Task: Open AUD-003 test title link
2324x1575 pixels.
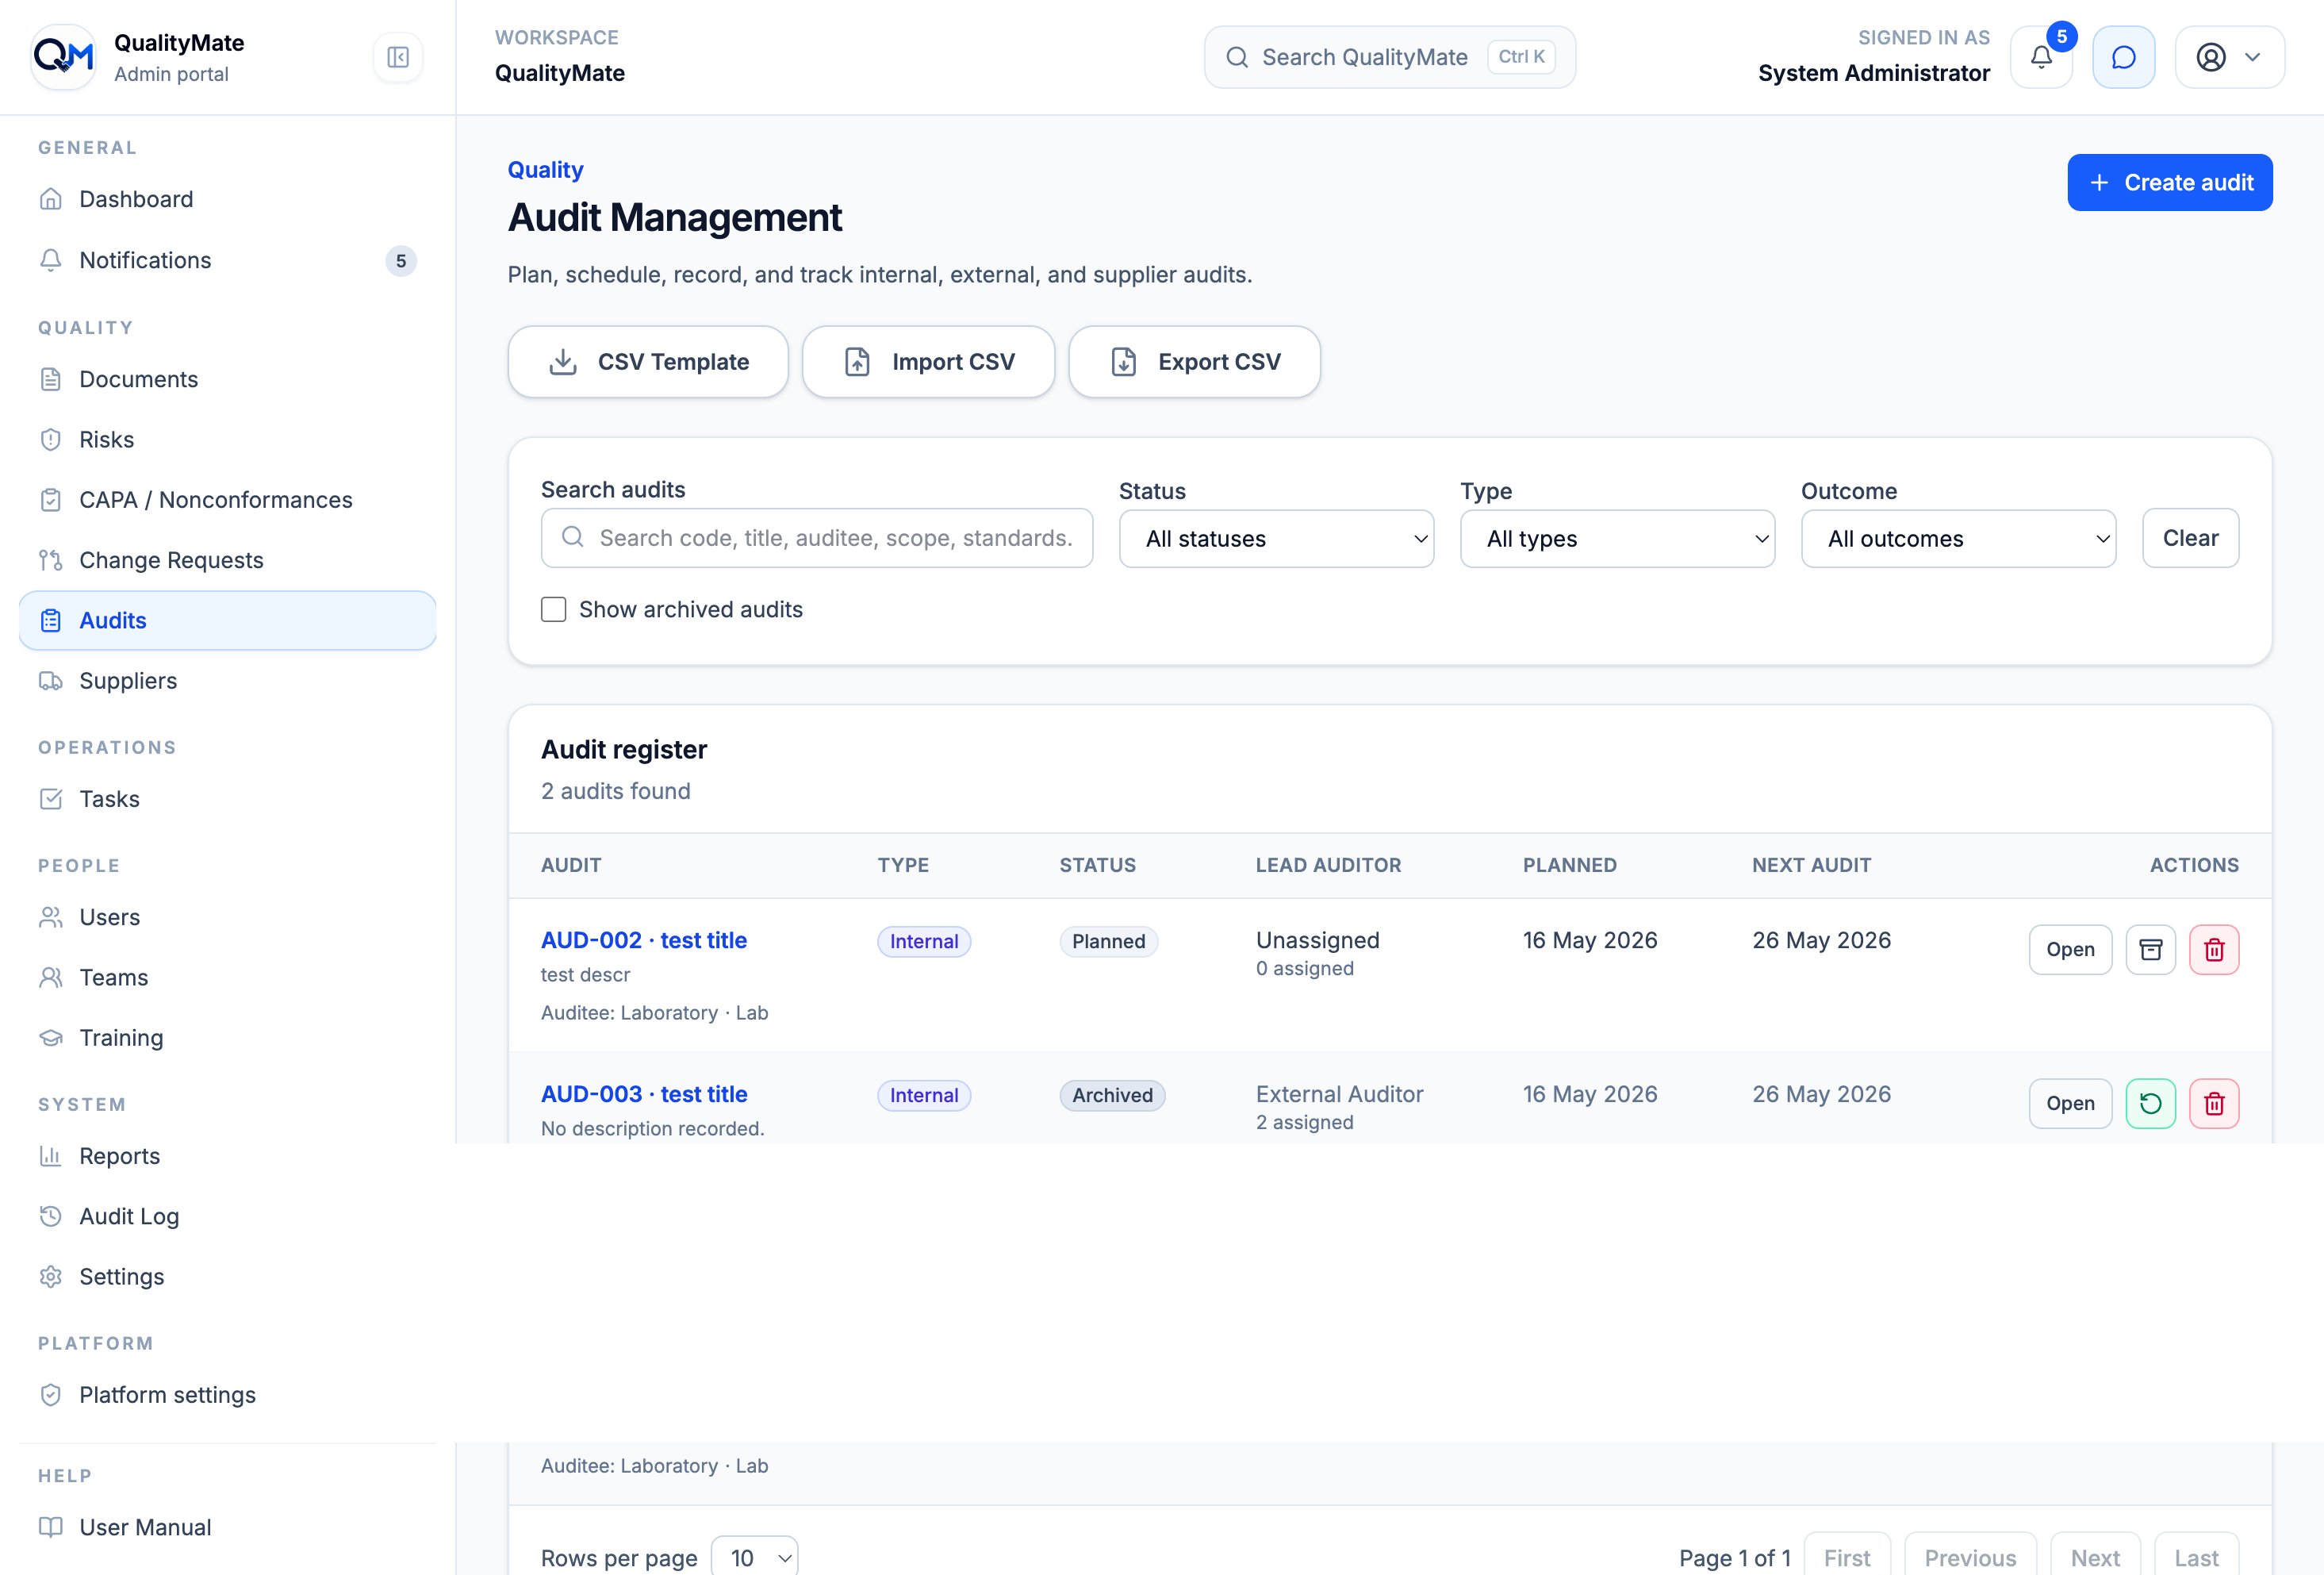Action: (644, 1095)
